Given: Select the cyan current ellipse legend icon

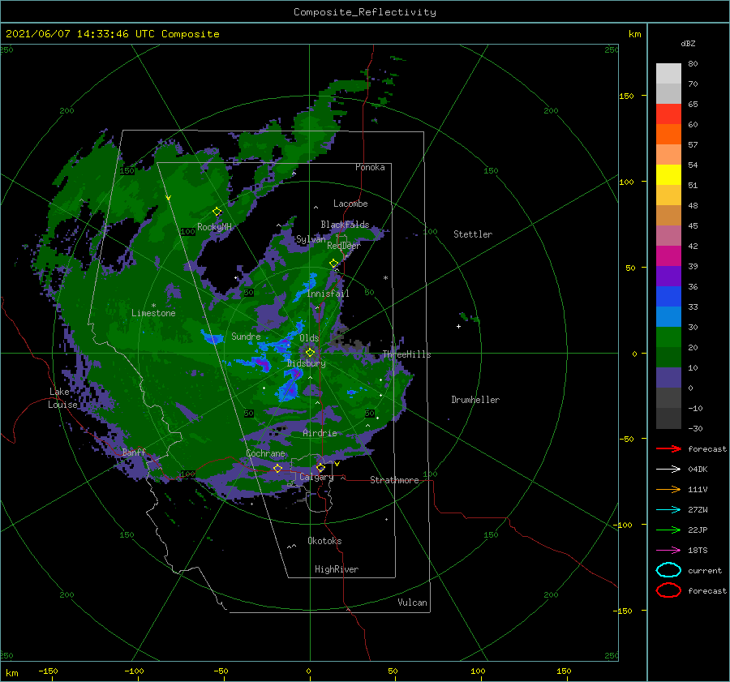Looking at the screenshot, I should (668, 570).
